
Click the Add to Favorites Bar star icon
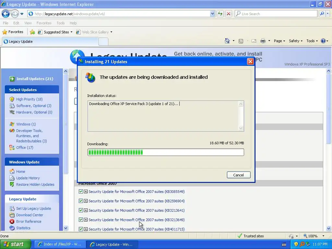tap(32, 32)
